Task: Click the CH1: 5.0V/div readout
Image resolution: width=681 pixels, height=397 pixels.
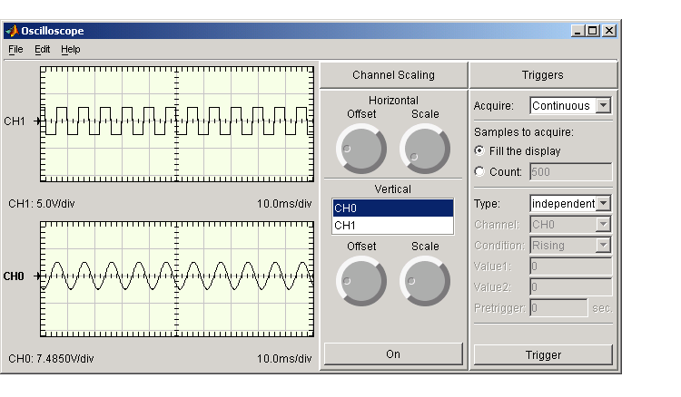Action: coord(42,204)
